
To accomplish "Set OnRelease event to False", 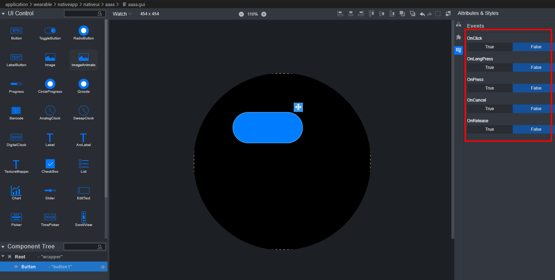I will tap(535, 129).
